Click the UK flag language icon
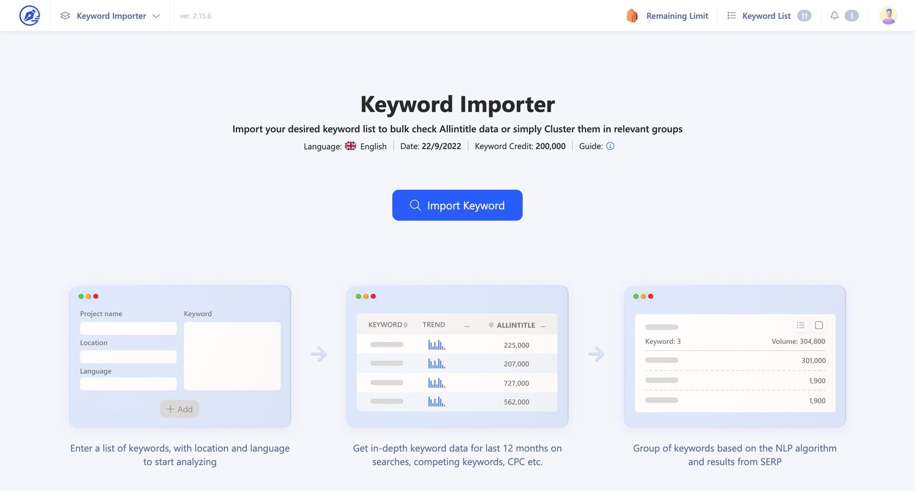Viewport: 915px width, 491px height. coord(351,146)
